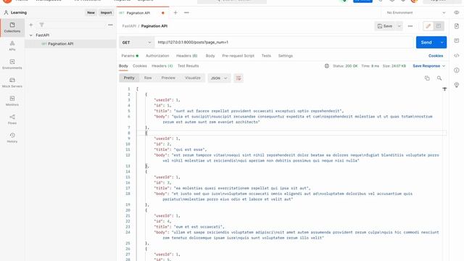Switch to the response Body tab

(x=123, y=66)
